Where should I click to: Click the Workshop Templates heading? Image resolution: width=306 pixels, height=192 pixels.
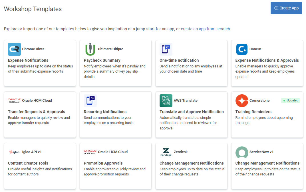point(33,9)
